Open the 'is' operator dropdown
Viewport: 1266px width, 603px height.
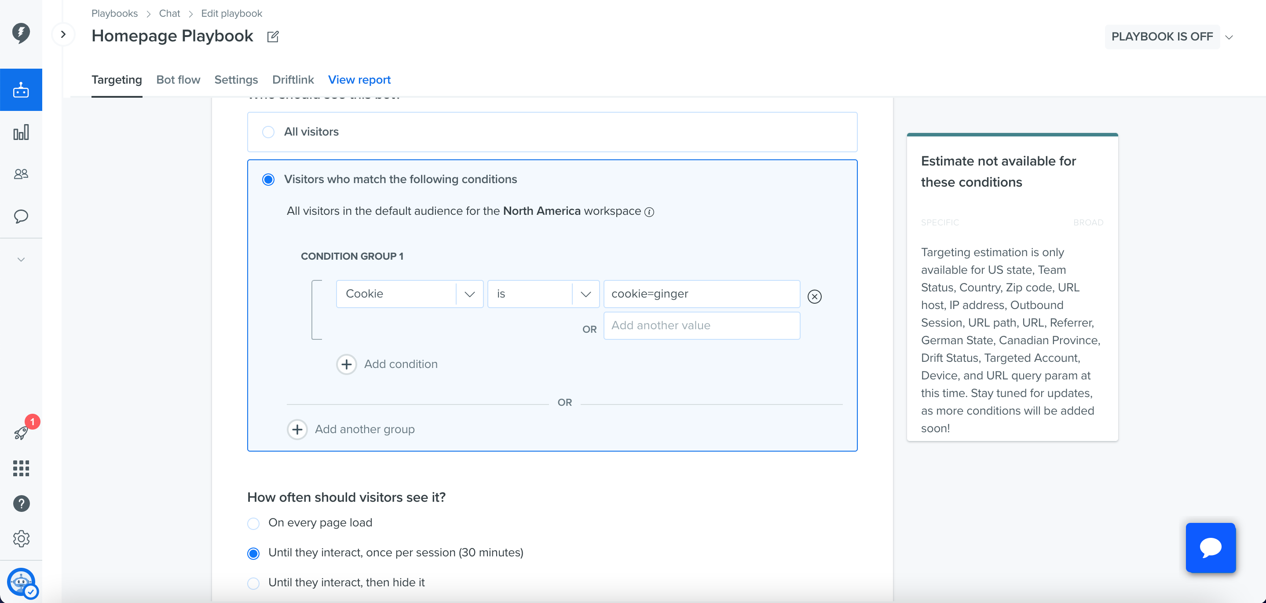click(543, 294)
